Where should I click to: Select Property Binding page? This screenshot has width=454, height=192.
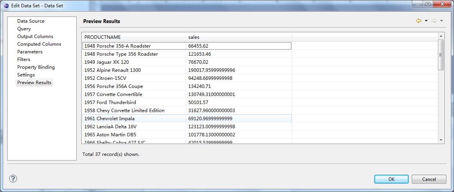(36, 67)
